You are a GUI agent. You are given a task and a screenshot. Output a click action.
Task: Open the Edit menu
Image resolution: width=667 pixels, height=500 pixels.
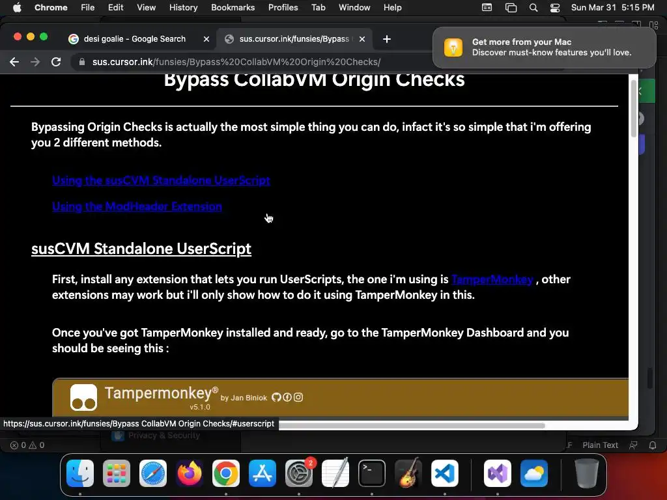pos(115,8)
